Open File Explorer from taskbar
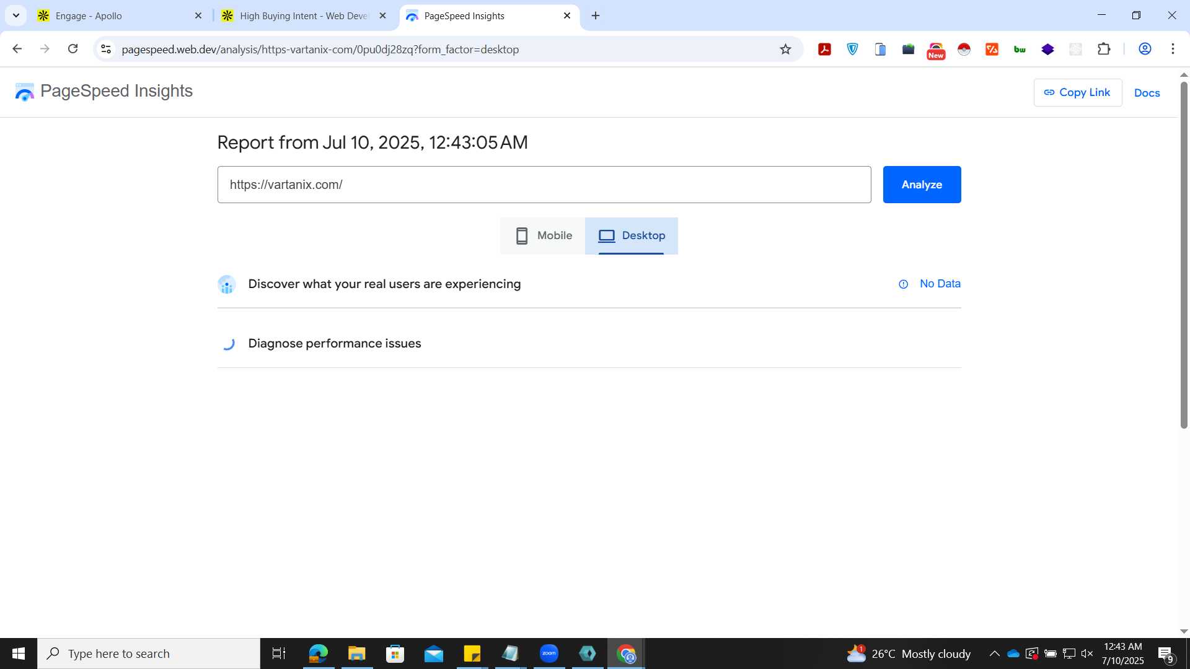Screen dimensions: 1190x669 (x=356, y=654)
